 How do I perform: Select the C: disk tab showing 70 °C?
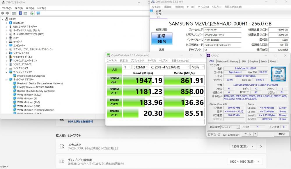click(x=159, y=14)
